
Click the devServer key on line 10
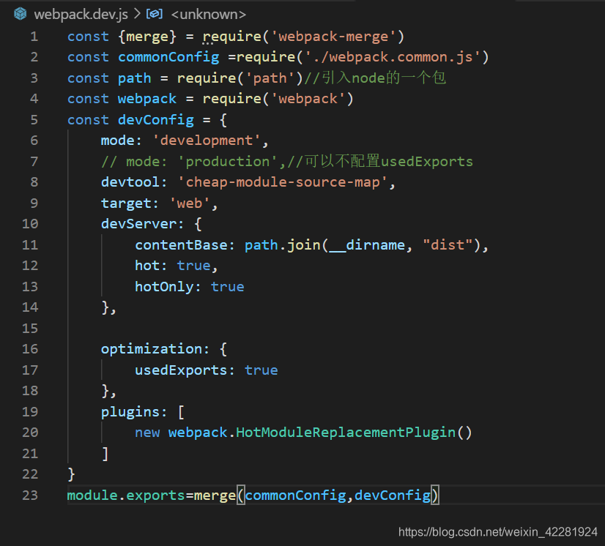tap(138, 224)
